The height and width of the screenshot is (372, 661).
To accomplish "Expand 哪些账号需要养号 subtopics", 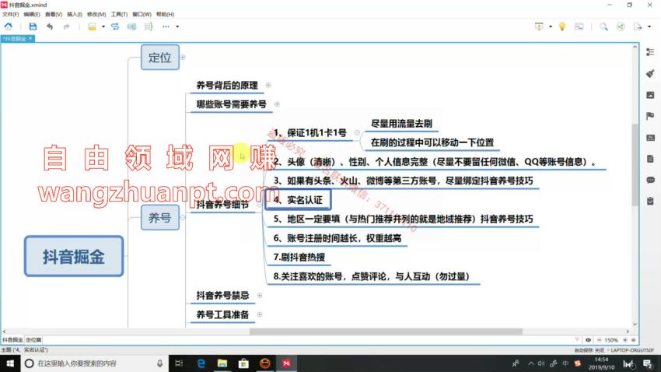I will tap(277, 104).
